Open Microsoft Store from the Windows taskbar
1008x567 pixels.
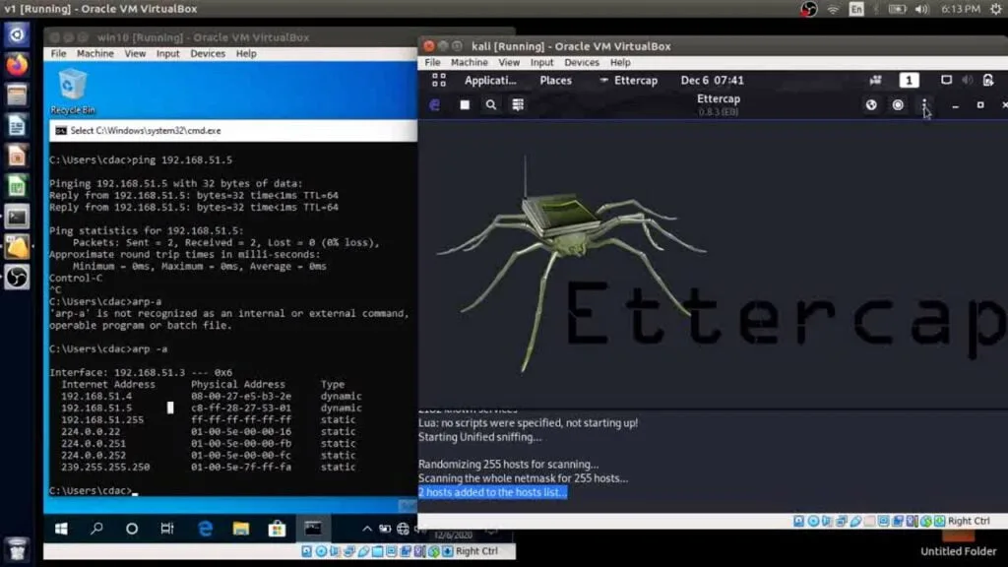pos(277,529)
